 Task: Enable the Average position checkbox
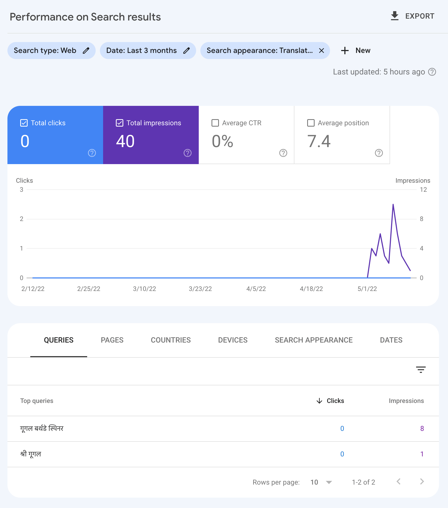click(x=311, y=123)
